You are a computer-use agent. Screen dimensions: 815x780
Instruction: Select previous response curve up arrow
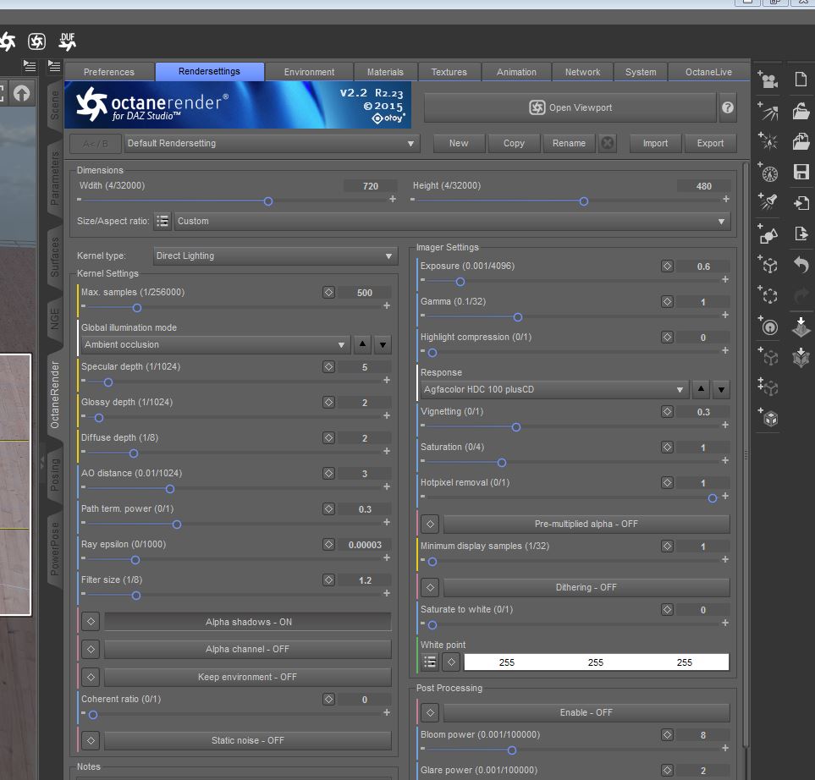(x=701, y=389)
